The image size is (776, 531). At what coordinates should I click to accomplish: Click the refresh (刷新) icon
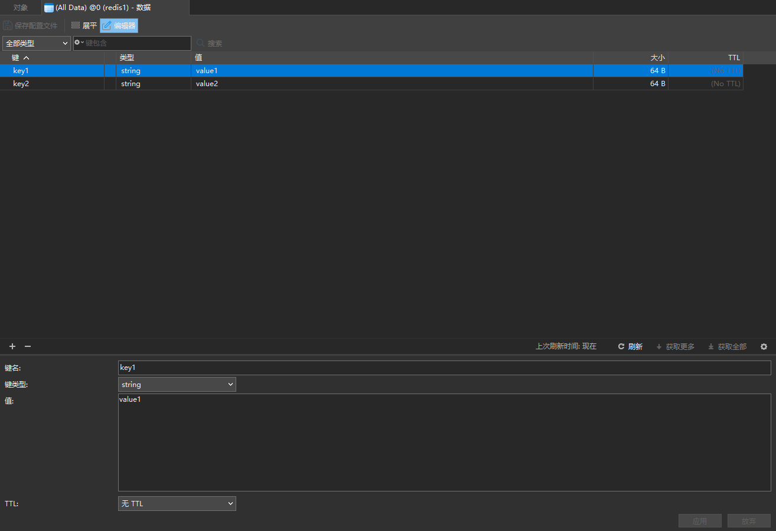pos(621,346)
